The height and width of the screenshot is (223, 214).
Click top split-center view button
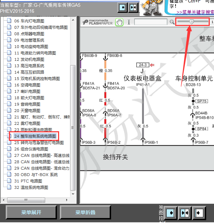point(133,7)
